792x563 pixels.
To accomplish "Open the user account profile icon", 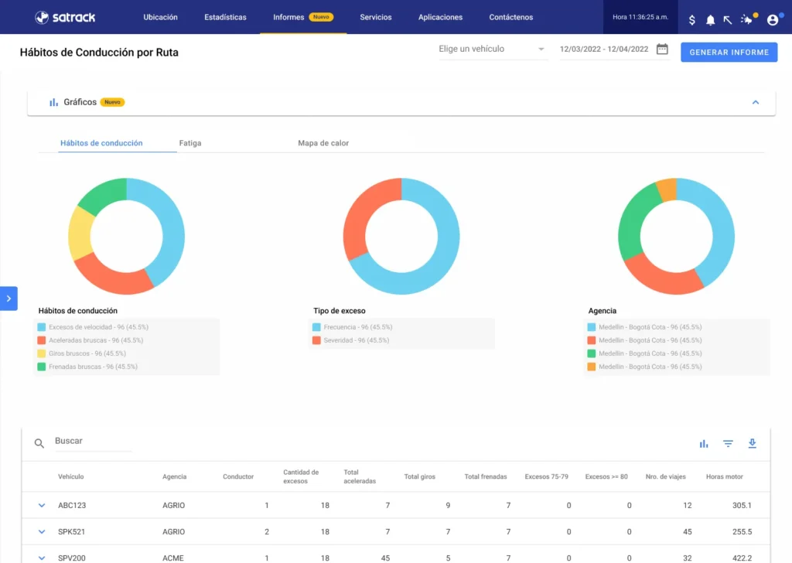I will [x=772, y=20].
